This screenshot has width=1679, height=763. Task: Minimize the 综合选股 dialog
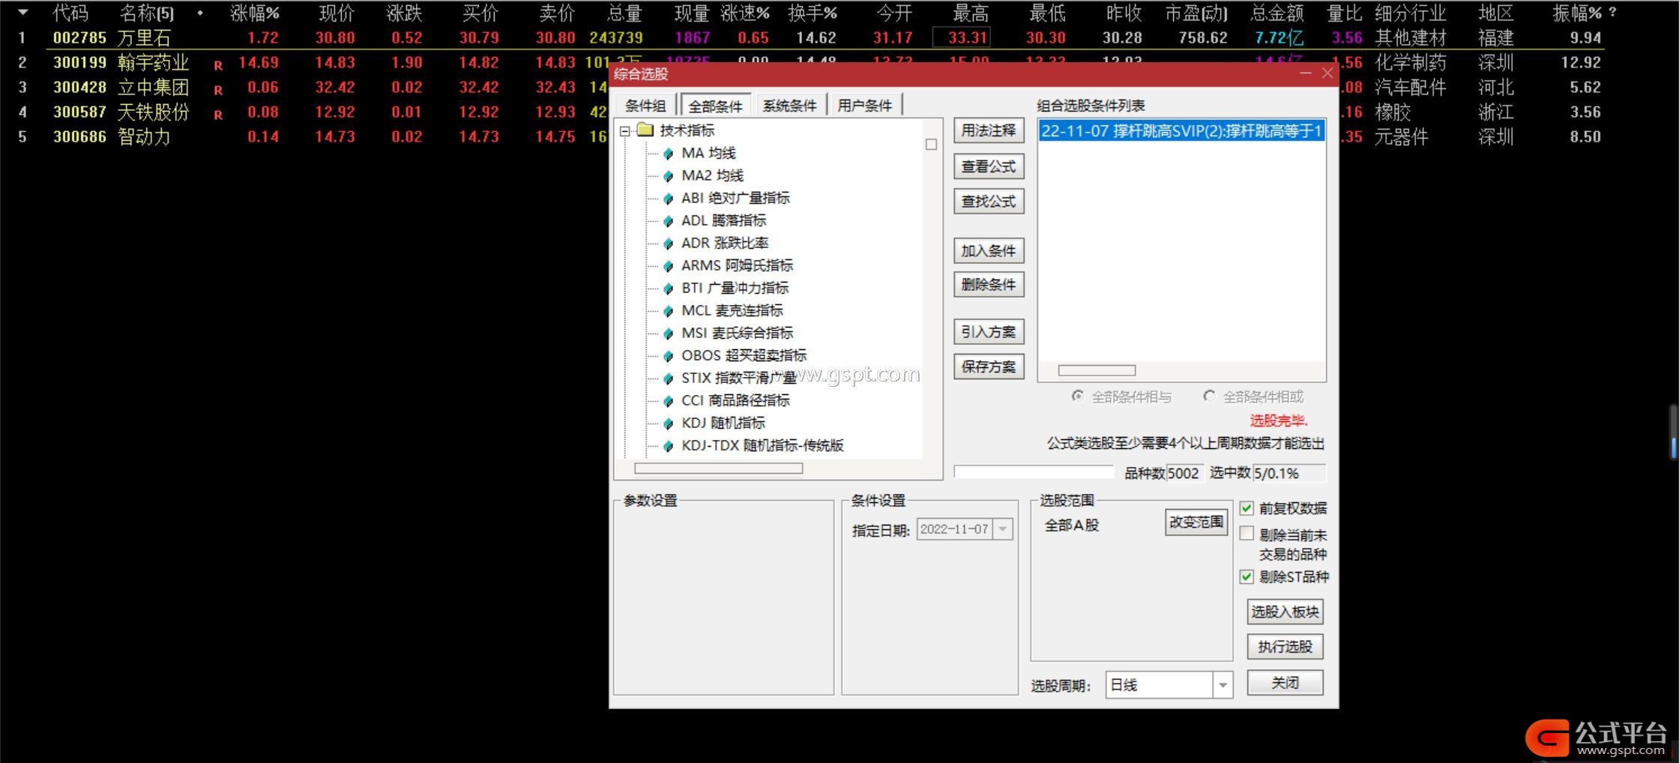click(1305, 73)
